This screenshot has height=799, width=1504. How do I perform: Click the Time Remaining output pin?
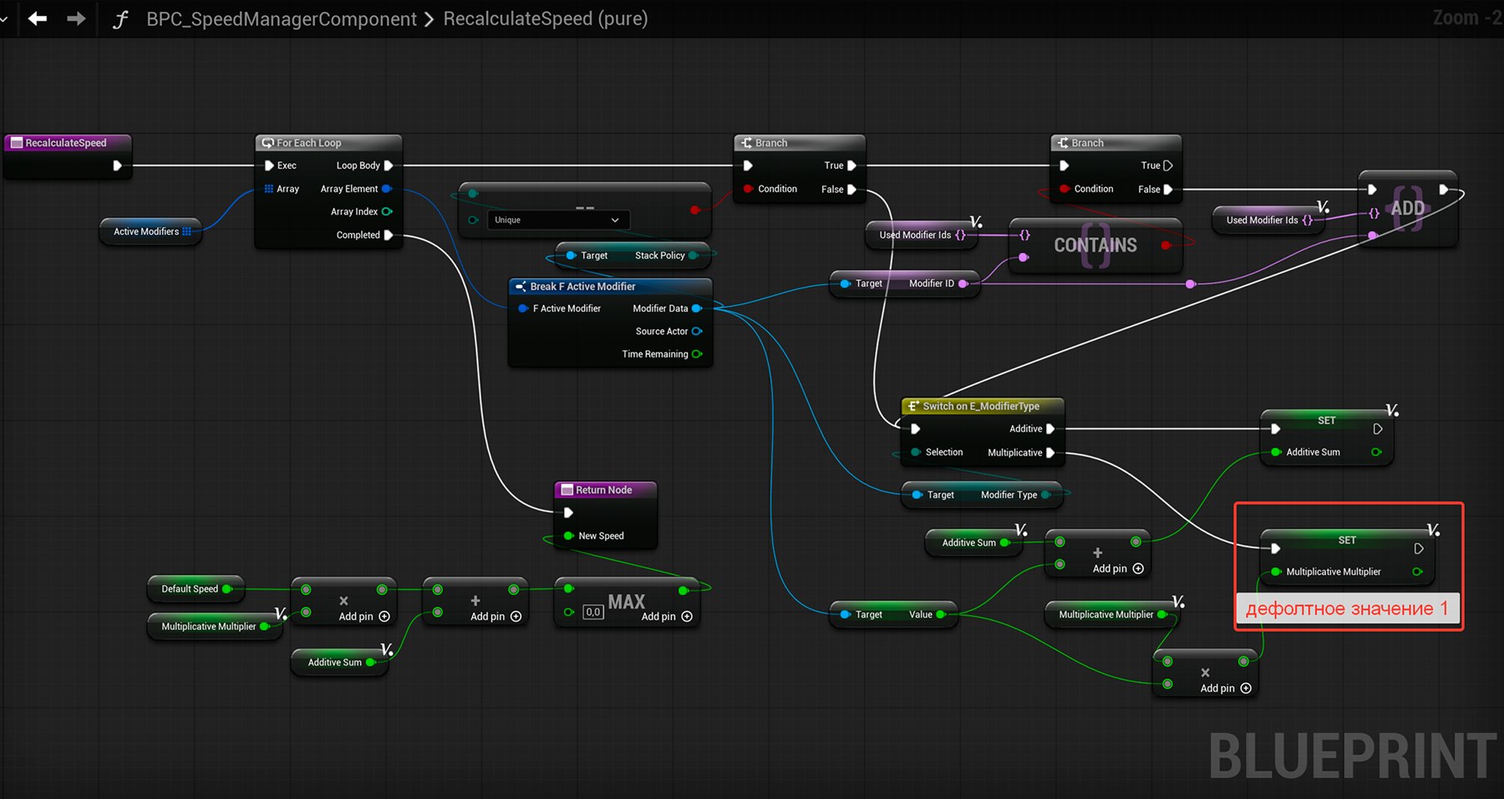pyautogui.click(x=697, y=354)
